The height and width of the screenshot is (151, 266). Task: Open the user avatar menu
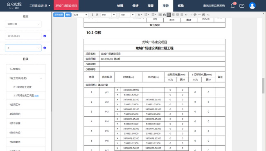pyautogui.click(x=252, y=6)
